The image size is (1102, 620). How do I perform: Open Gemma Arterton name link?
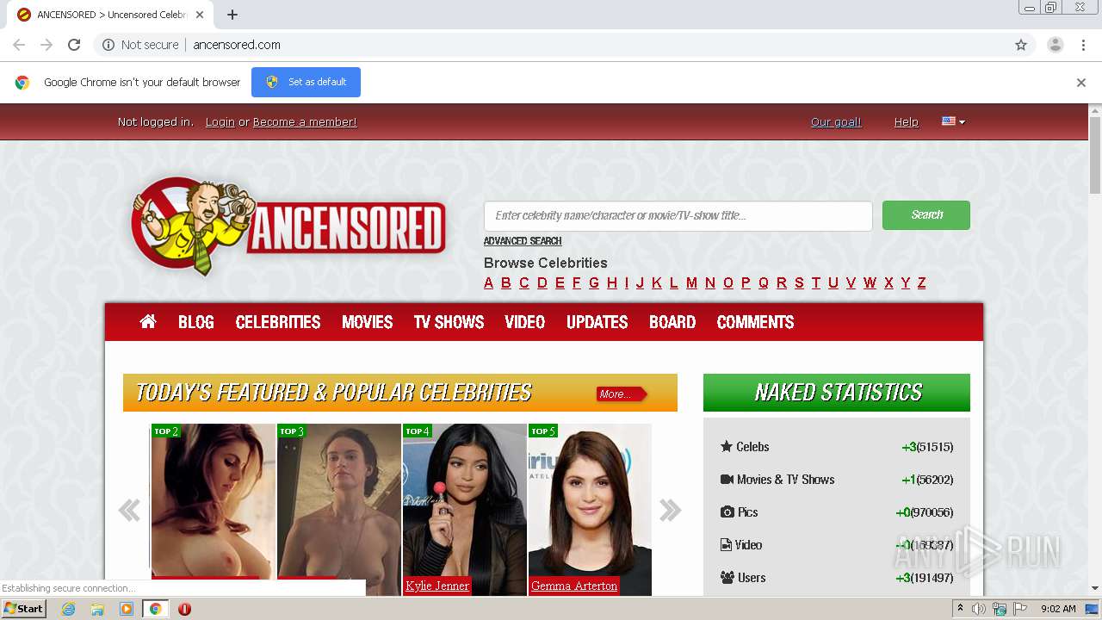coord(574,586)
